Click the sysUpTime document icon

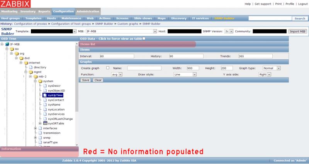point(45,95)
